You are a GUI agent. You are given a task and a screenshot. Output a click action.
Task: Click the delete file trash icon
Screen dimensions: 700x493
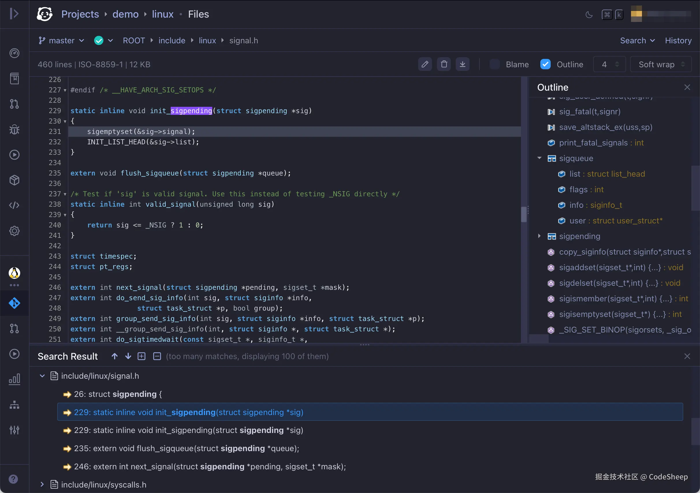point(444,64)
